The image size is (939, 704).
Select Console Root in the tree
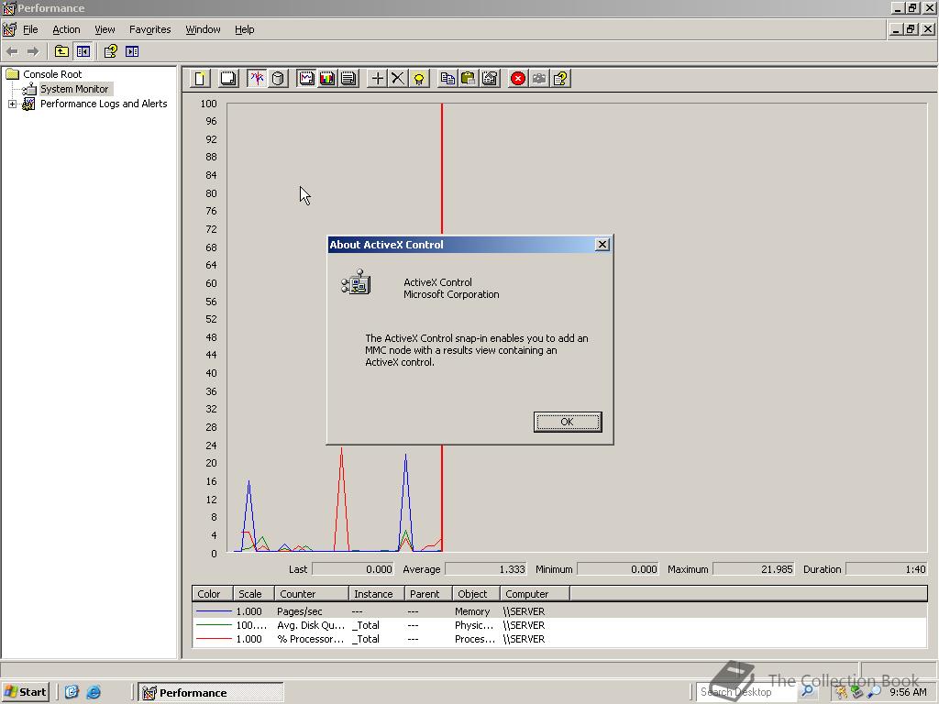click(52, 74)
